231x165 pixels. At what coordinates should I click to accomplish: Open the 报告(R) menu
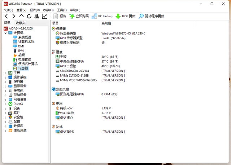35,10
